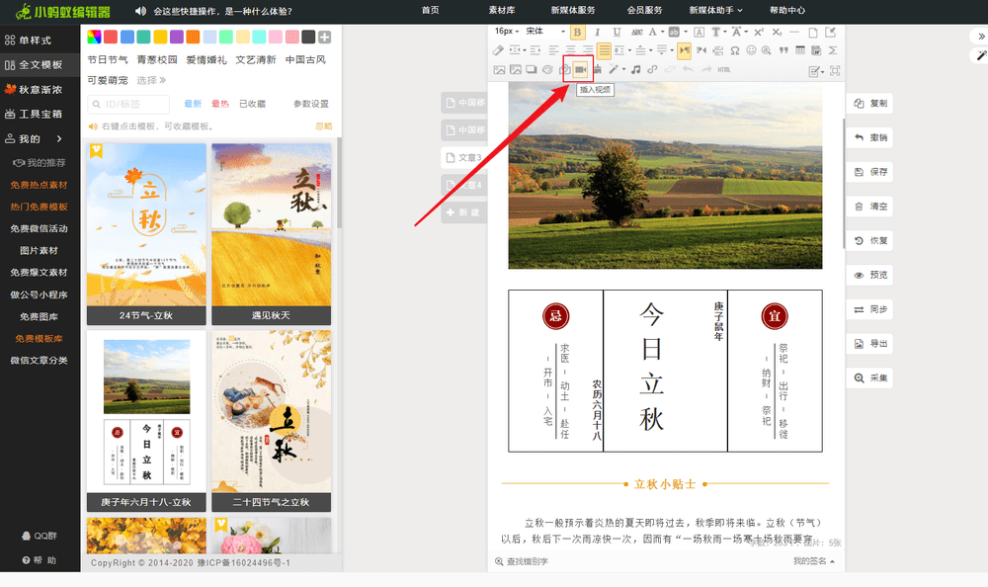Click the single image upload icon
This screenshot has width=988, height=587.
[499, 69]
